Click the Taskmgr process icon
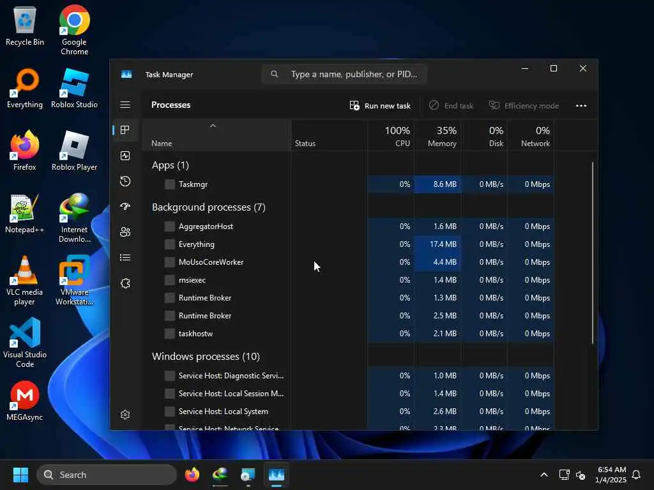 pos(170,184)
